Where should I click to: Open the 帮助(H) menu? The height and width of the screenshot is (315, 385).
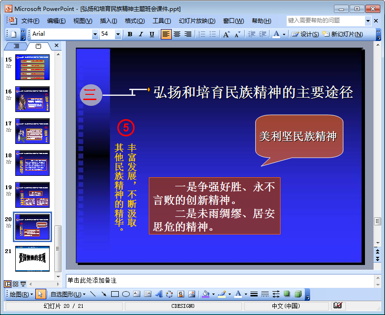(261, 21)
